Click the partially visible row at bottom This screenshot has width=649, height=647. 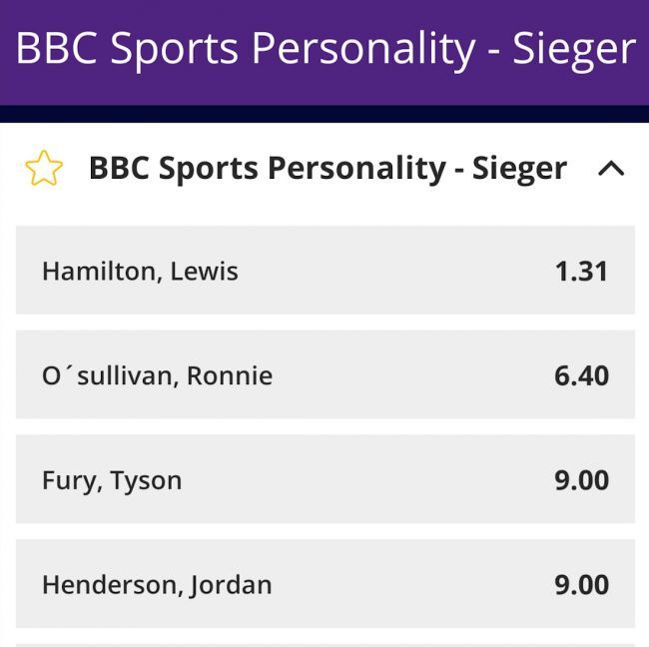tap(324, 644)
